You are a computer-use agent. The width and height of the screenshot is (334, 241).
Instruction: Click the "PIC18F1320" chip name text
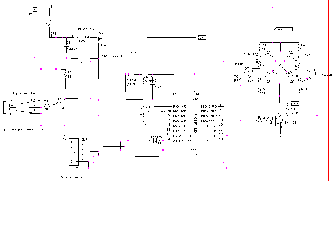tap(195, 123)
